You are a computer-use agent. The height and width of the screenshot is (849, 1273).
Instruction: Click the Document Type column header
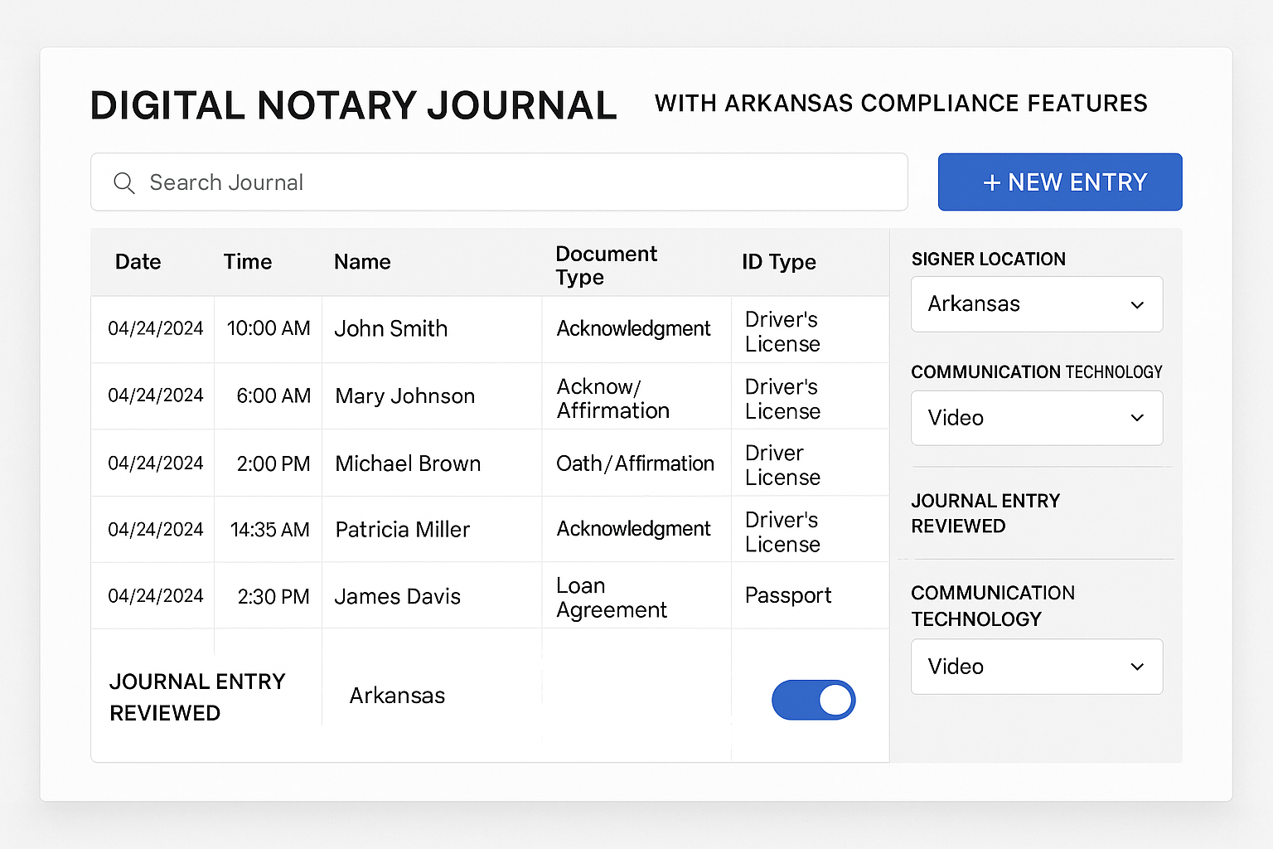pyautogui.click(x=607, y=264)
